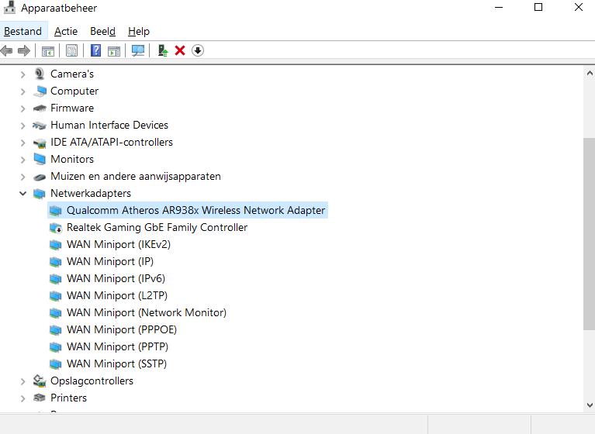Open the Bestand menu
Screen dimensions: 595x434
[x=22, y=31]
